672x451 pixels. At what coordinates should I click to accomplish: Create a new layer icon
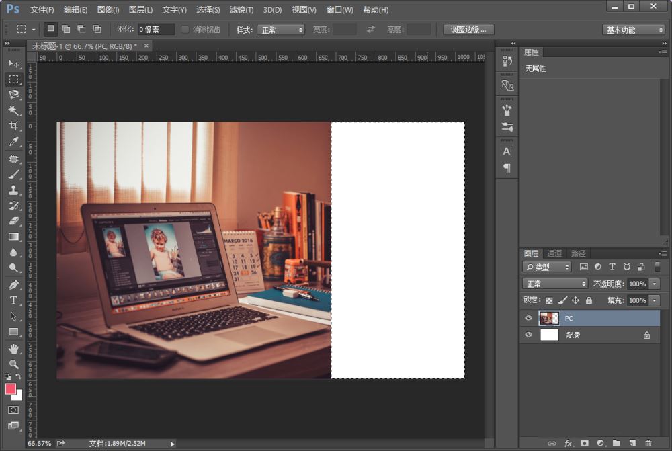click(632, 443)
